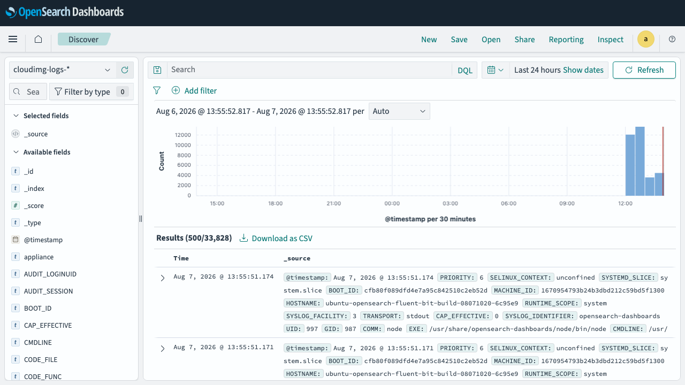Open the Reporting menu item

[566, 40]
